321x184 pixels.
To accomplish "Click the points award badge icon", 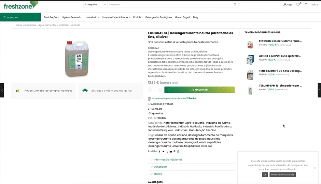I will (x=150, y=99).
